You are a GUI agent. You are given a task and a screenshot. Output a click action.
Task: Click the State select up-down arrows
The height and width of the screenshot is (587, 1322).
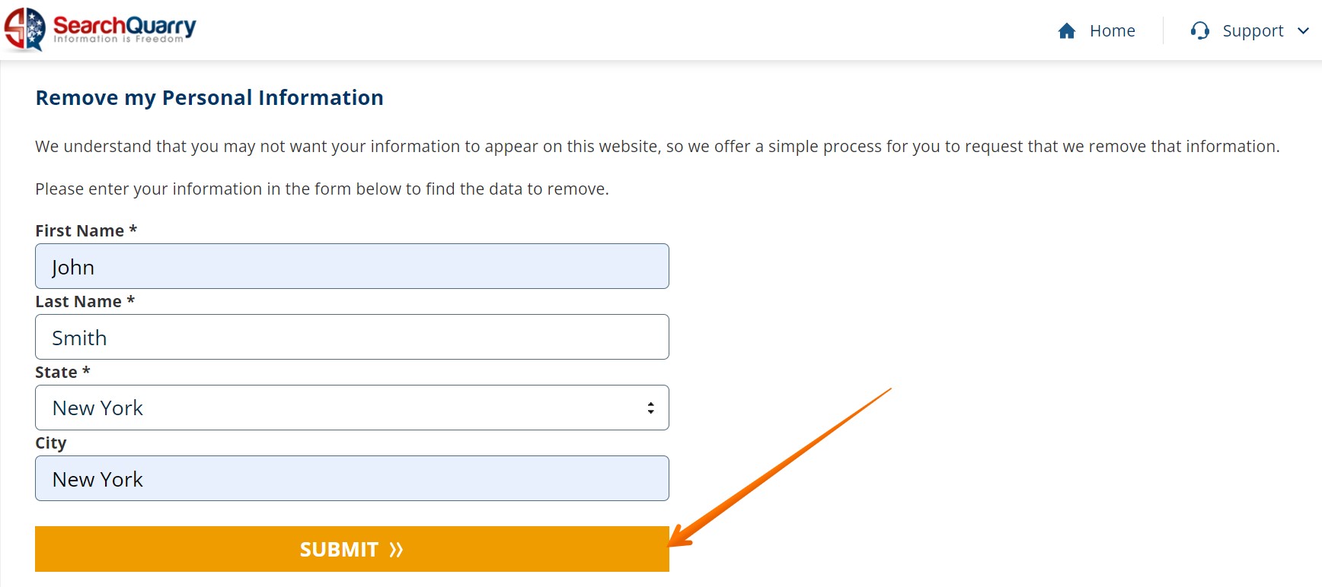click(x=650, y=408)
